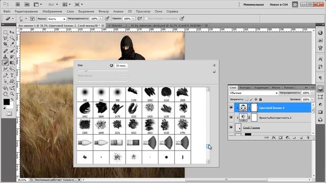326x183 pixels.
Task: Select the Zoom magnifier tool
Action: coord(12,94)
